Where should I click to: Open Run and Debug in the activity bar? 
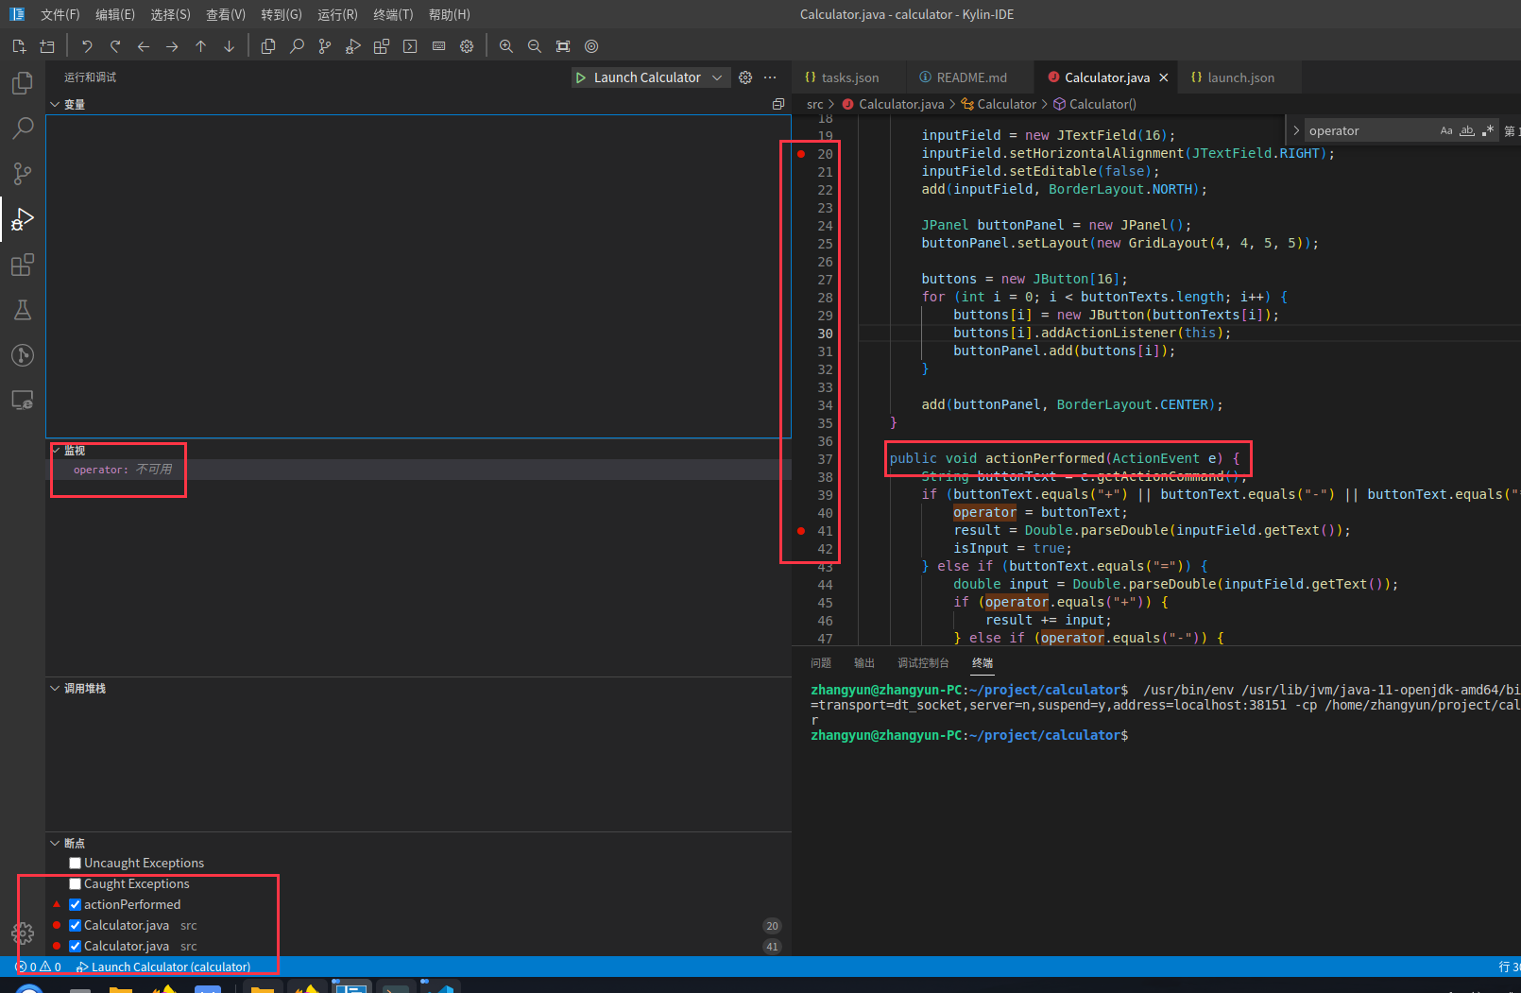click(x=23, y=219)
